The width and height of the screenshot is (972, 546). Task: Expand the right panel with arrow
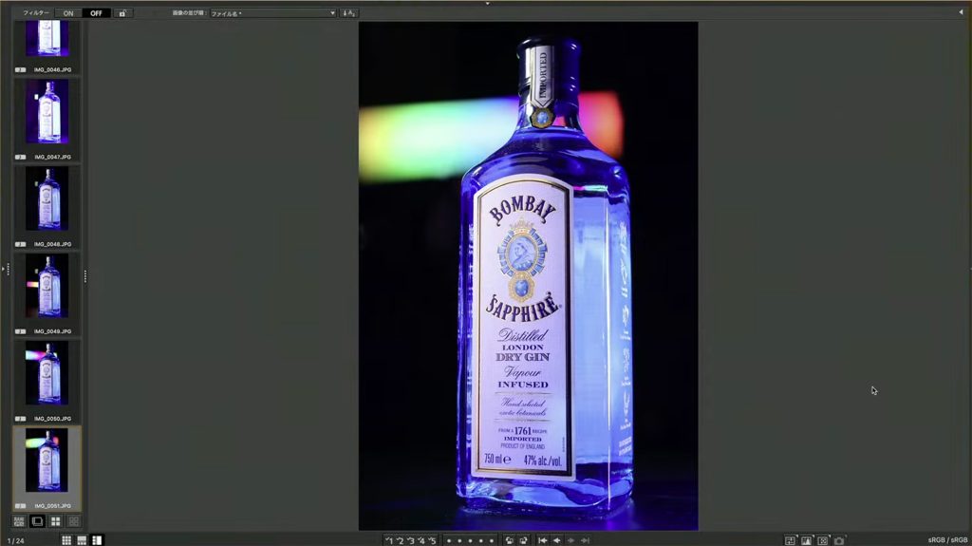pos(960,12)
